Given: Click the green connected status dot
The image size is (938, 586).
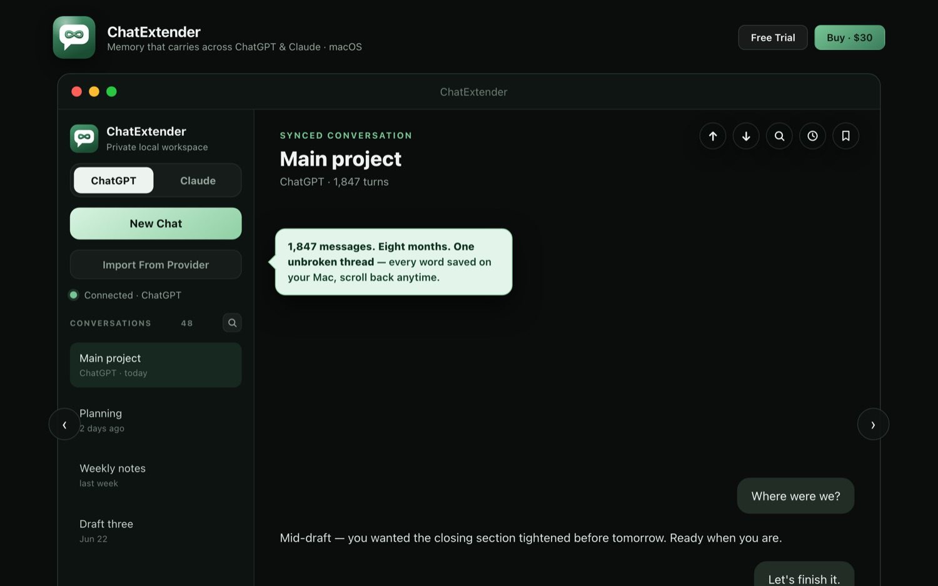Looking at the screenshot, I should [x=73, y=295].
